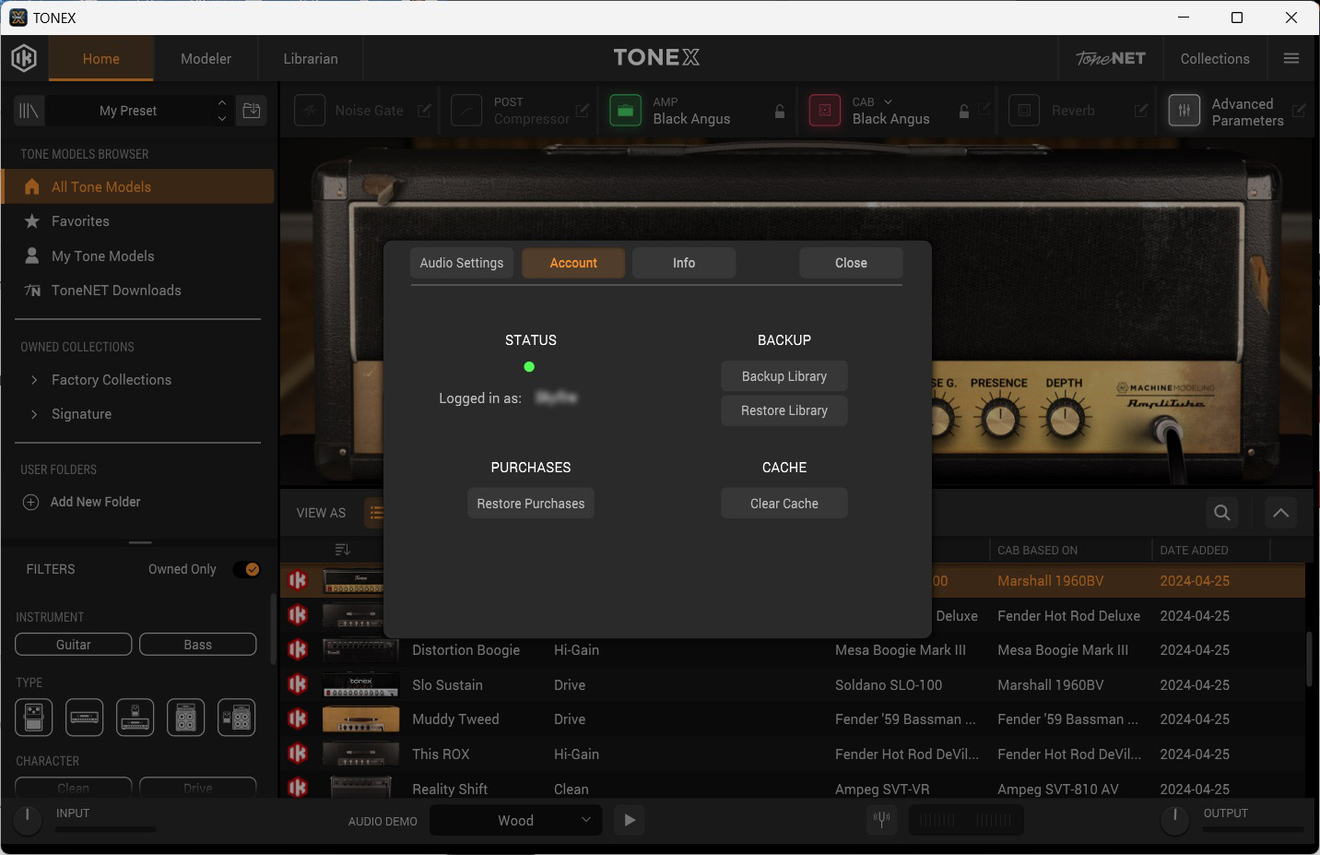Select the Bass instrument filter
The image size is (1320, 855).
coord(197,644)
